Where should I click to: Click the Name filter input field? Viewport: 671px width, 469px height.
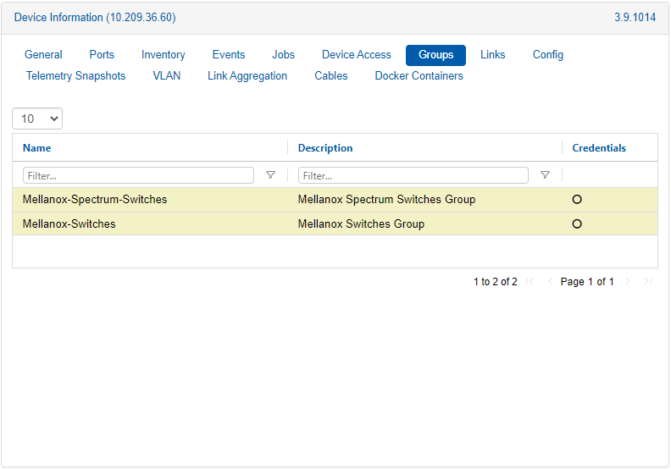138,175
